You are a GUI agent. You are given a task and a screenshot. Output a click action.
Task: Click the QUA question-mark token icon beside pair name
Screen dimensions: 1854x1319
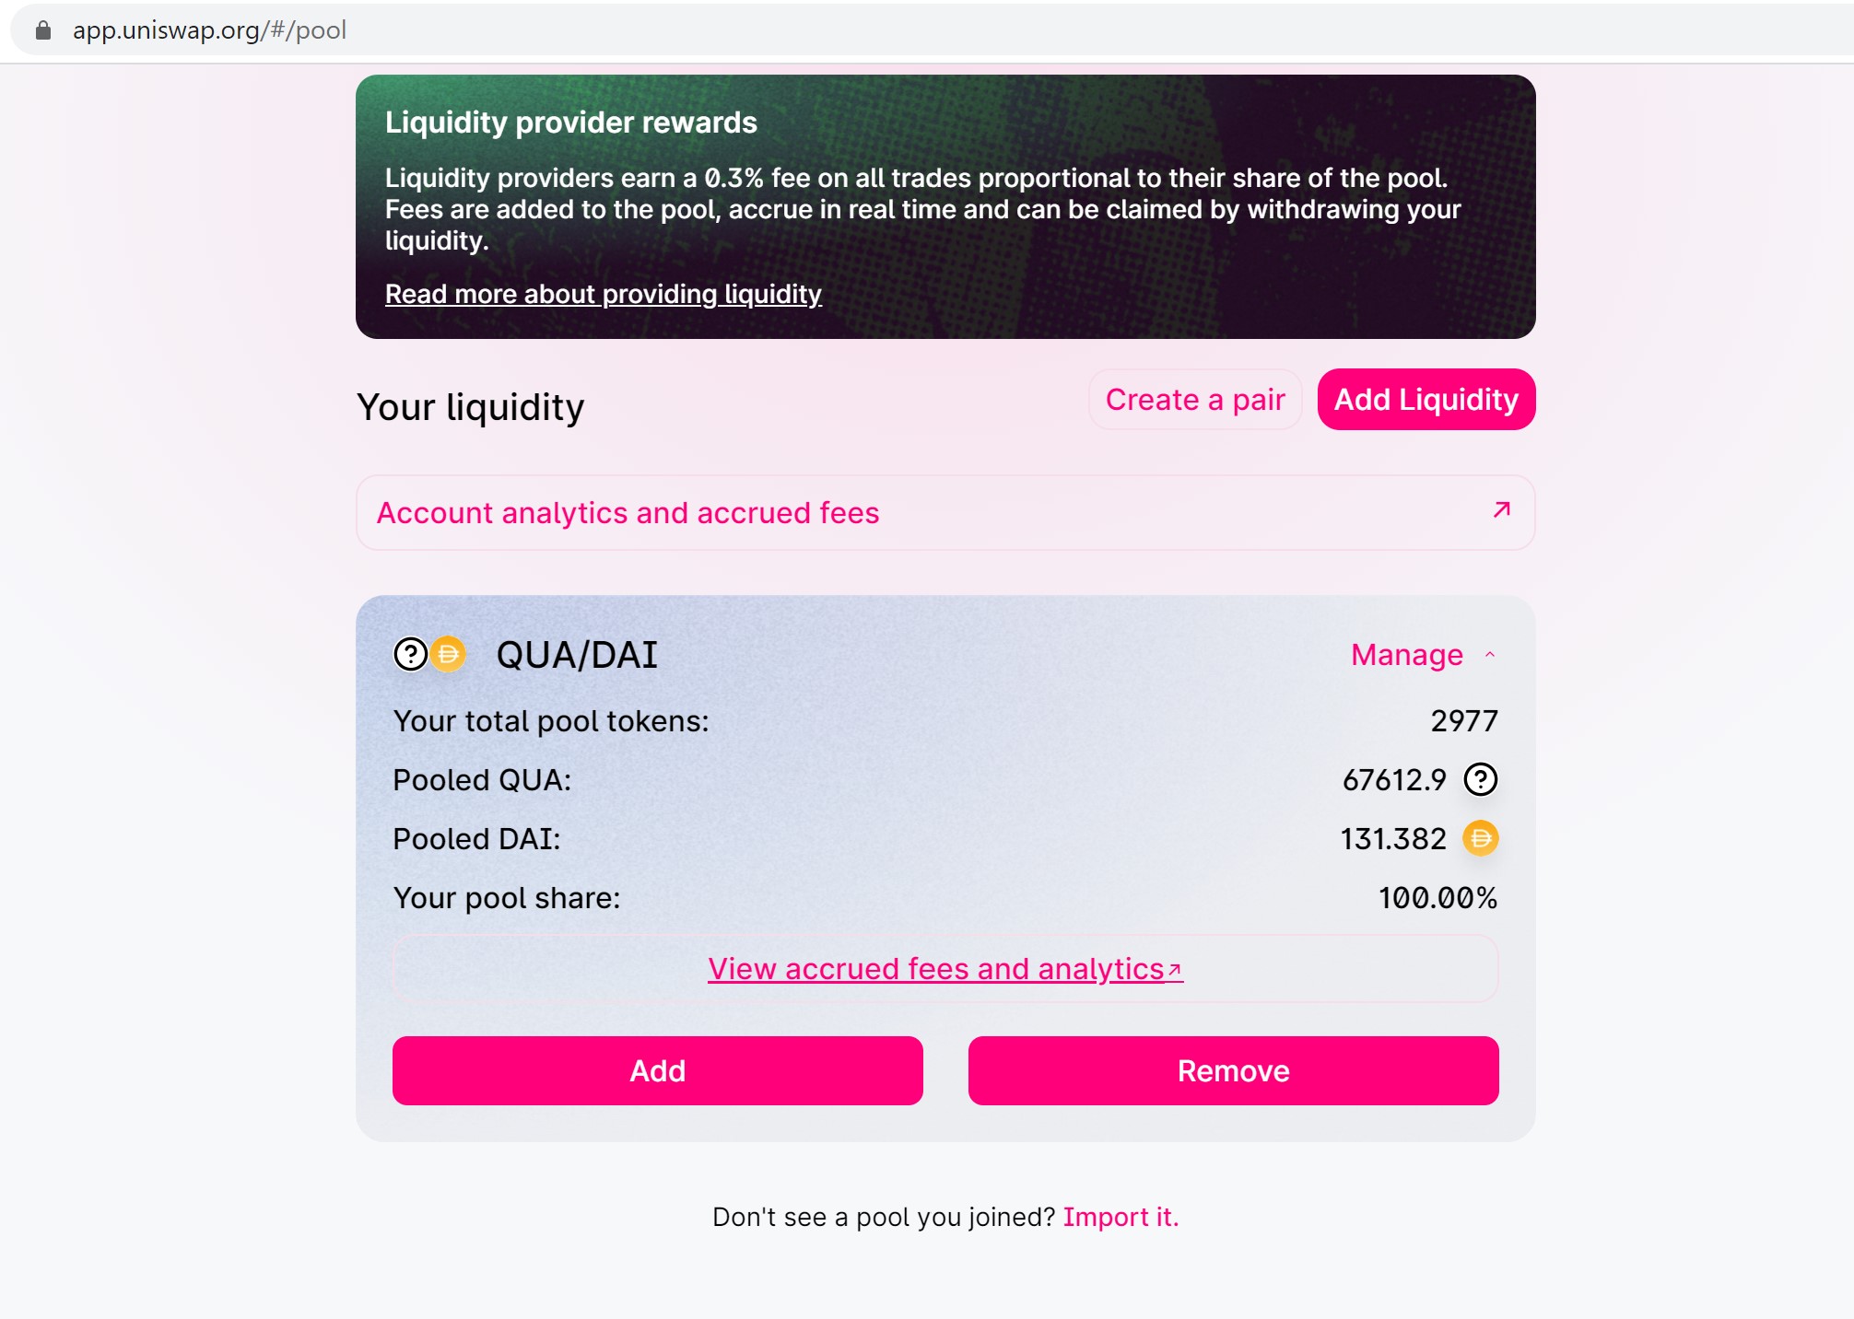tap(410, 654)
